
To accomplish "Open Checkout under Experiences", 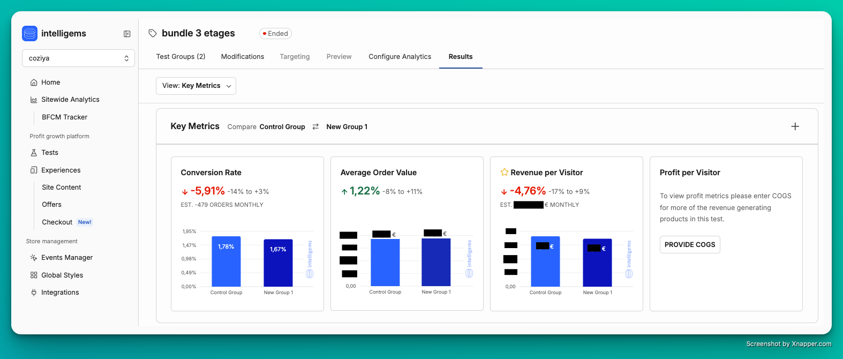I will [x=57, y=222].
